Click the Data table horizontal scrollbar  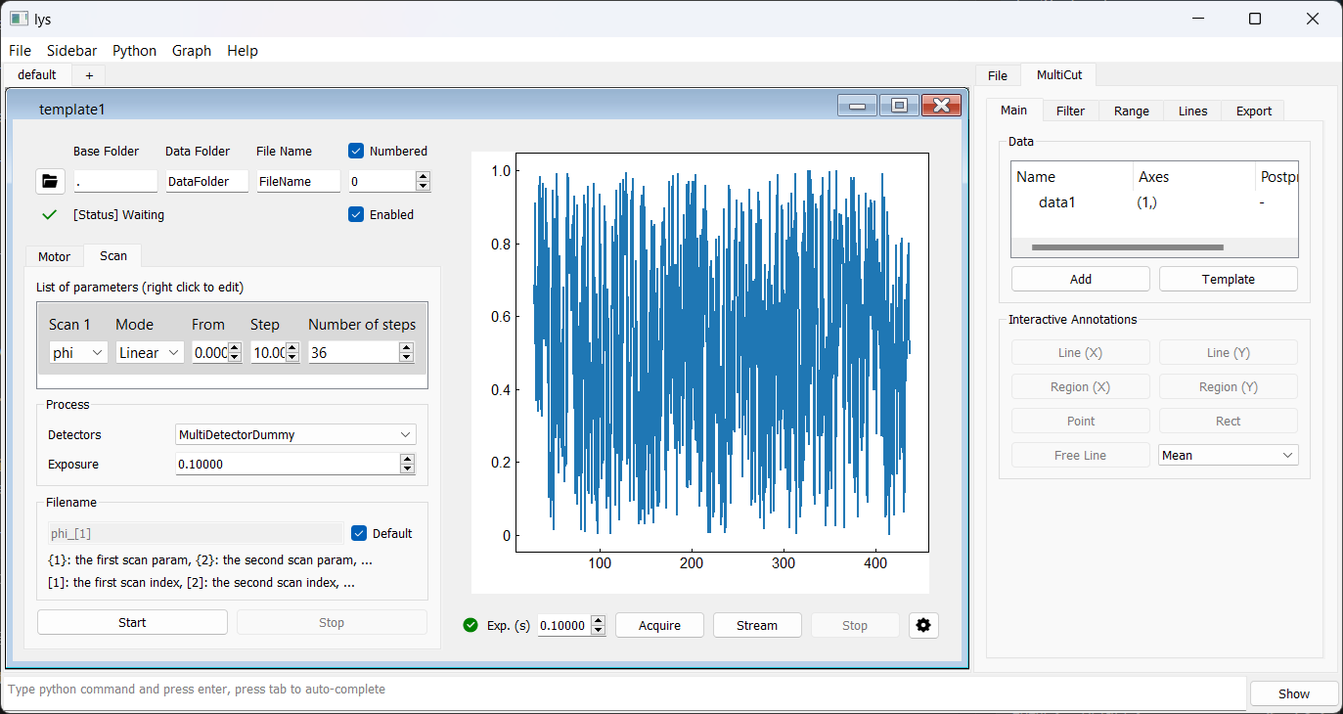coord(1127,248)
